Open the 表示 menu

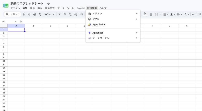[x=32, y=8]
